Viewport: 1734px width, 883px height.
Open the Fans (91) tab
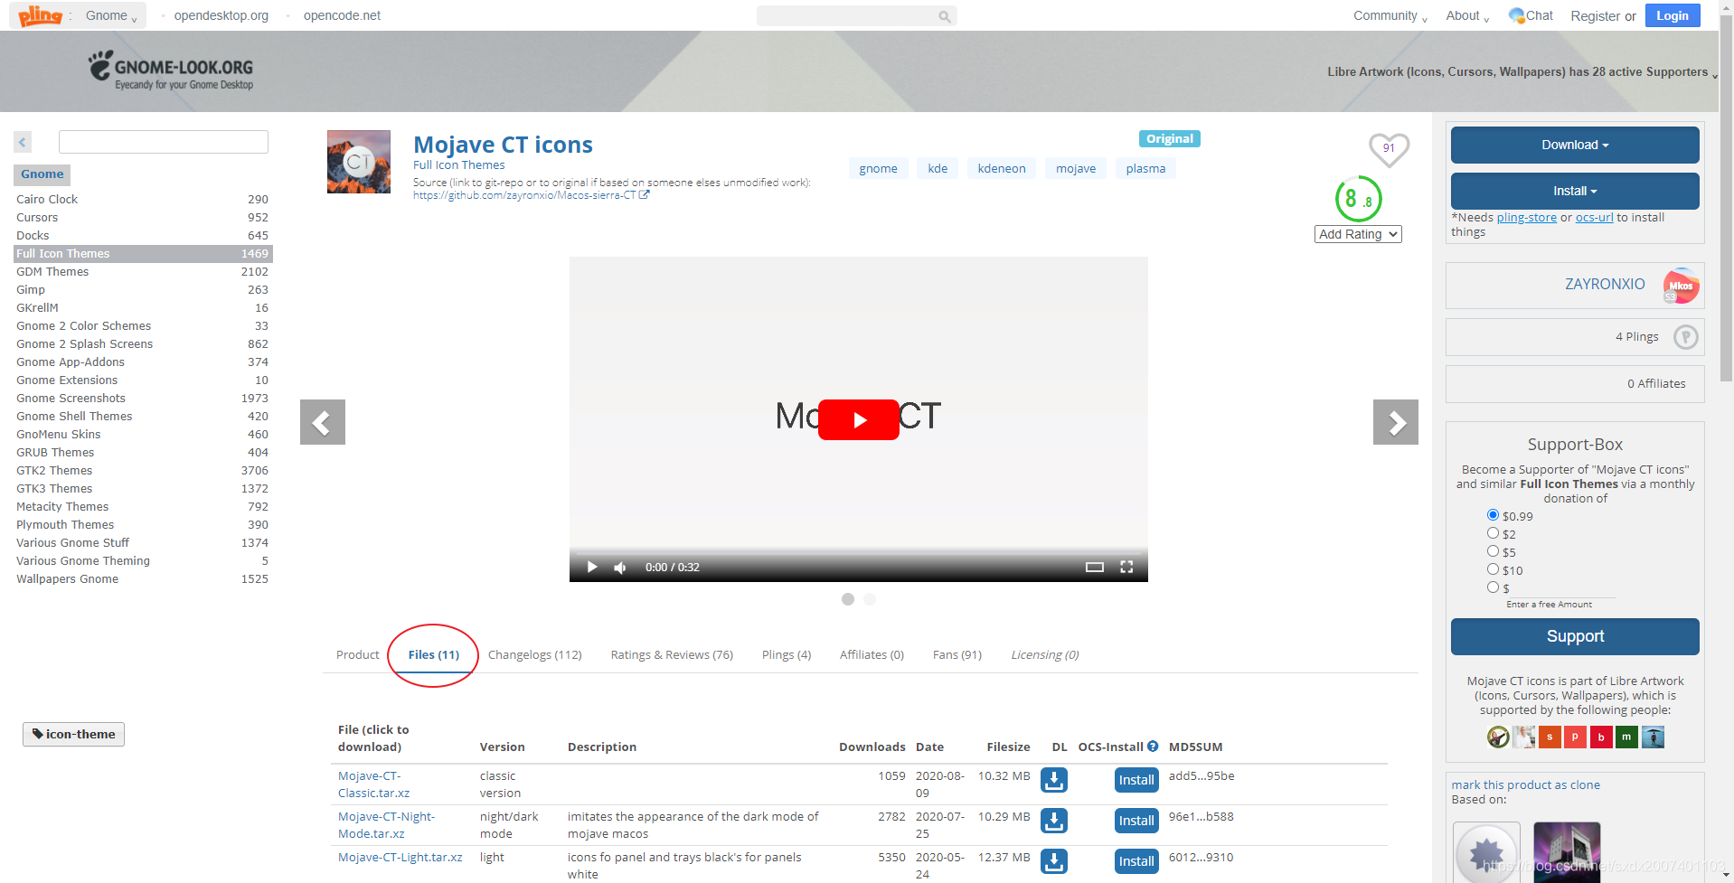(x=957, y=655)
